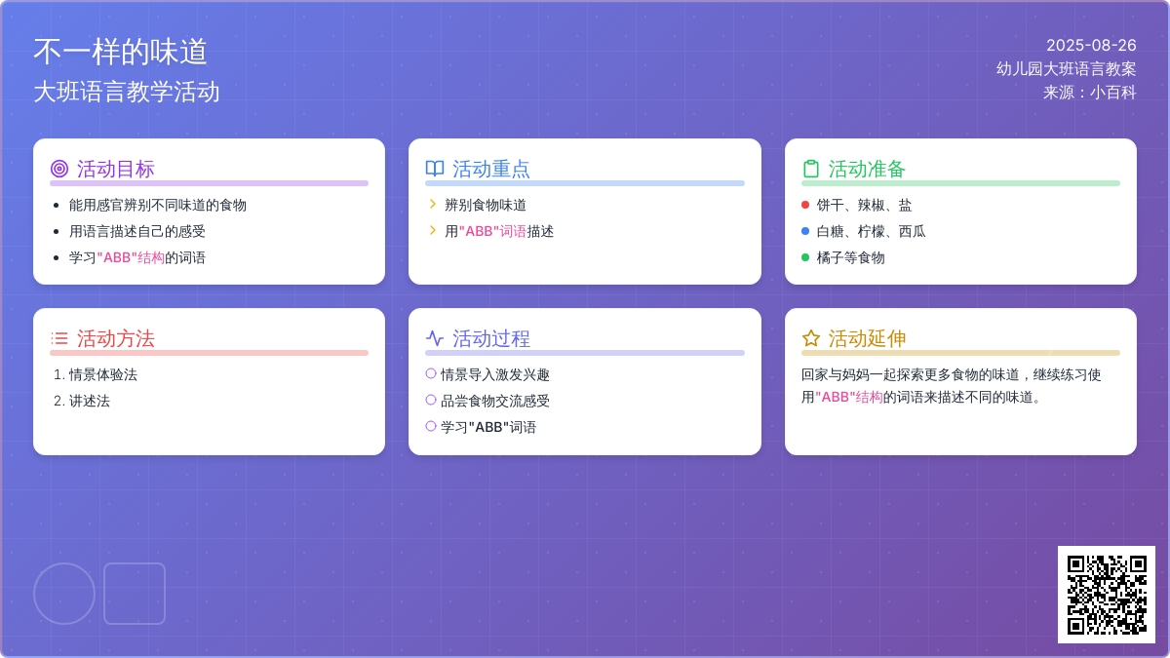Click the title 不一样的味道
Screen dimensions: 1170x658
(121, 52)
